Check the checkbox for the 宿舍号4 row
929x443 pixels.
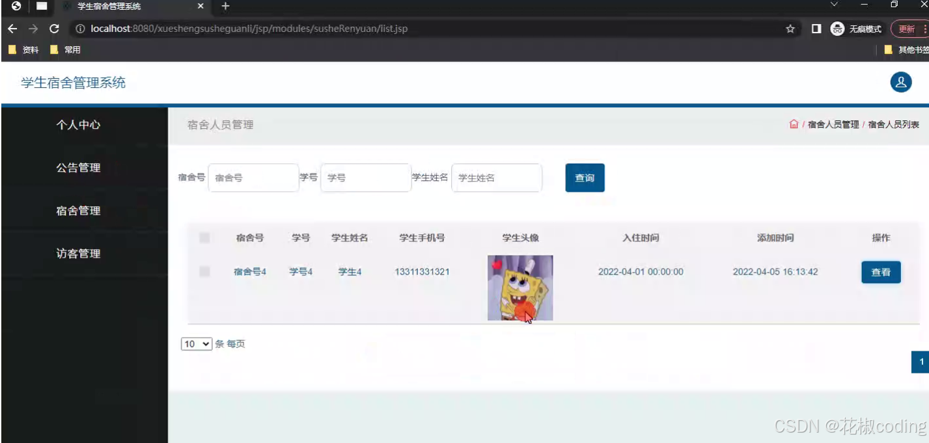pyautogui.click(x=204, y=272)
